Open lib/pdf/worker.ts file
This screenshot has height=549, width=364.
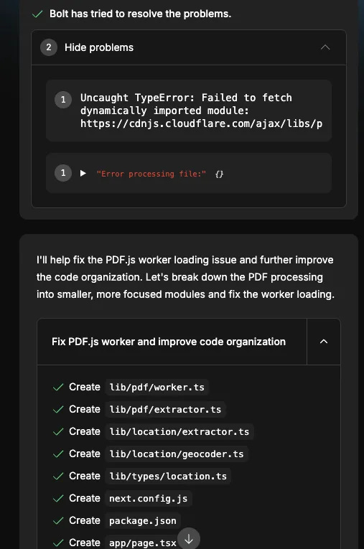click(157, 388)
